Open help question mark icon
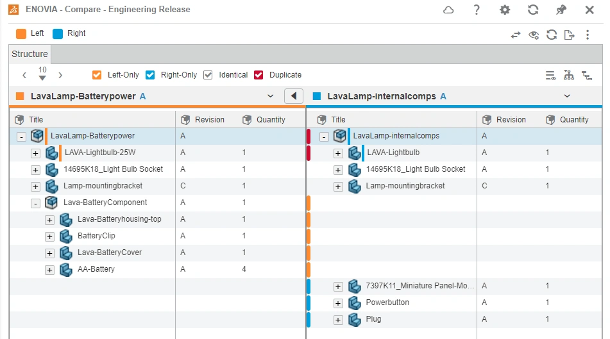 click(x=477, y=10)
